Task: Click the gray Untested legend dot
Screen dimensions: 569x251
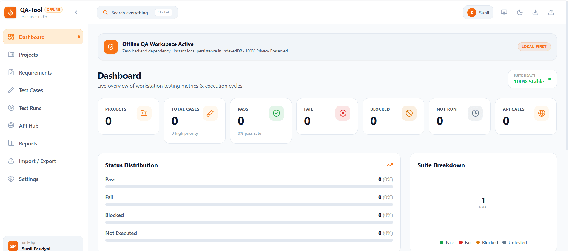Action: click(504, 242)
